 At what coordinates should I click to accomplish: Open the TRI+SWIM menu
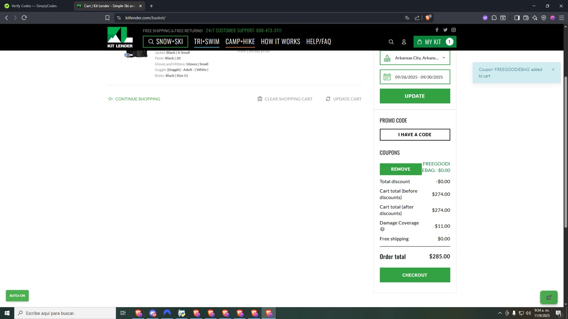click(207, 41)
